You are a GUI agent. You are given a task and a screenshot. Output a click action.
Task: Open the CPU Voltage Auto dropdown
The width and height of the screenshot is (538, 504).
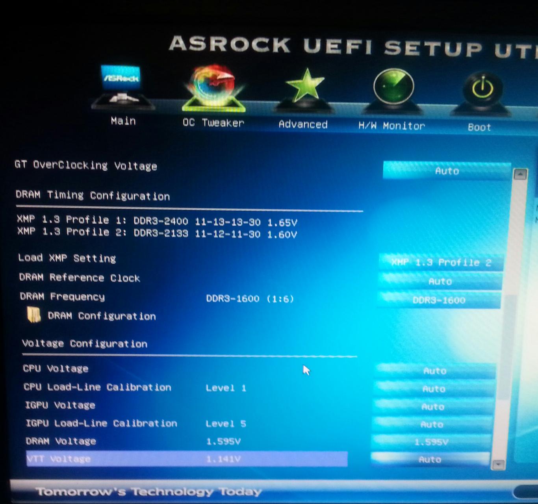(435, 371)
